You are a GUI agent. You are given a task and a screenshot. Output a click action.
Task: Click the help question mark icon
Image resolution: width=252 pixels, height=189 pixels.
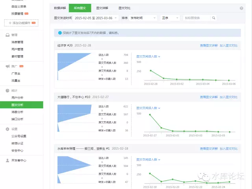click(x=241, y=8)
